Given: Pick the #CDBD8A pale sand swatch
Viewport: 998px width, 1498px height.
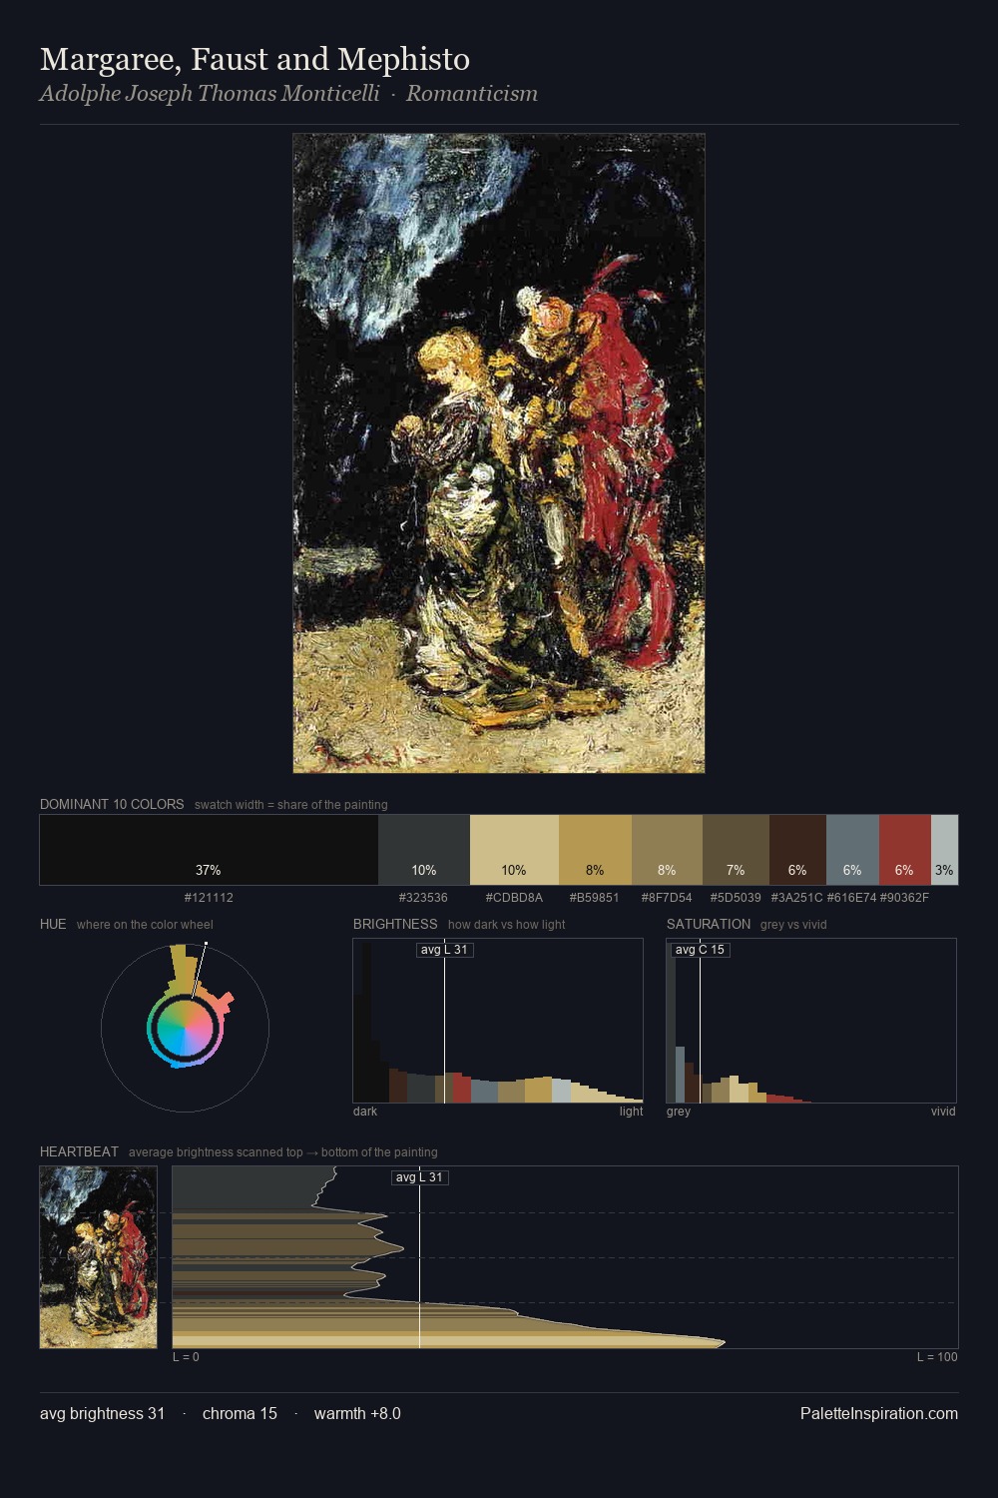Looking at the screenshot, I should pyautogui.click(x=514, y=850).
